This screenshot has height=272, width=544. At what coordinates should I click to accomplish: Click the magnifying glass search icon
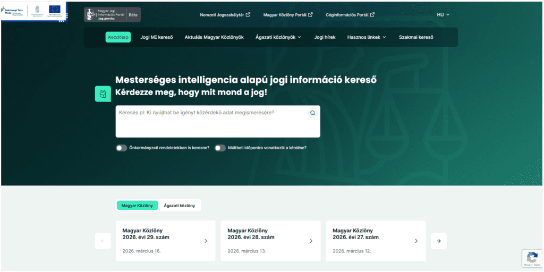click(x=312, y=113)
